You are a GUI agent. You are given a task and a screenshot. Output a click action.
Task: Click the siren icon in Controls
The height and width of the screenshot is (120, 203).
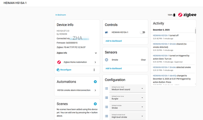tap(107, 33)
